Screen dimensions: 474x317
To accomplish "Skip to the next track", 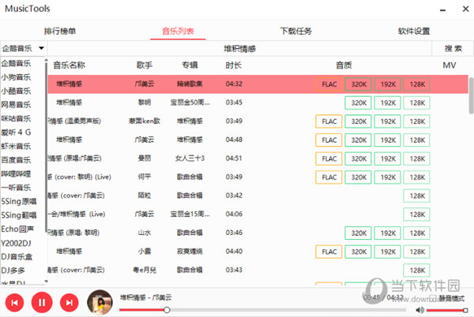I will [x=70, y=303].
